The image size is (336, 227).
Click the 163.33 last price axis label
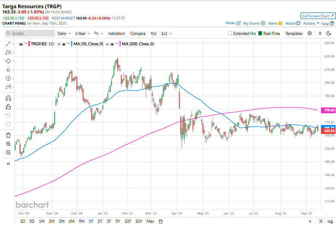tap(328, 131)
